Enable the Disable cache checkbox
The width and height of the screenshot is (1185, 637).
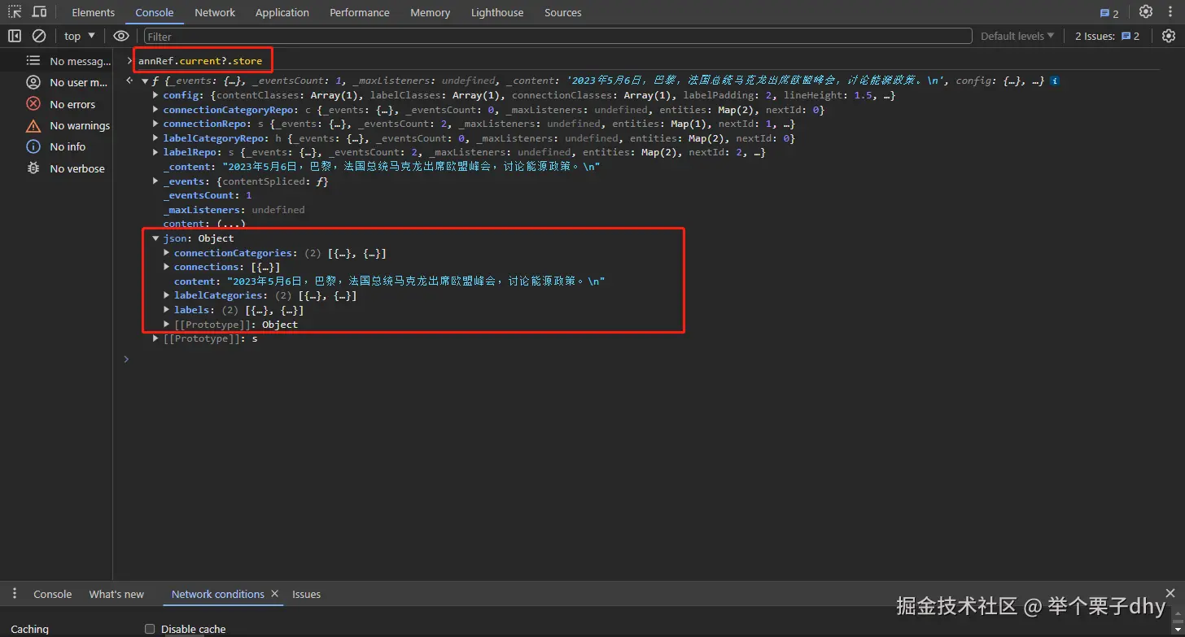click(x=150, y=629)
